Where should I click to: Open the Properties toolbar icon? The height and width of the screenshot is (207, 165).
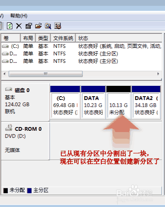click(29, 26)
